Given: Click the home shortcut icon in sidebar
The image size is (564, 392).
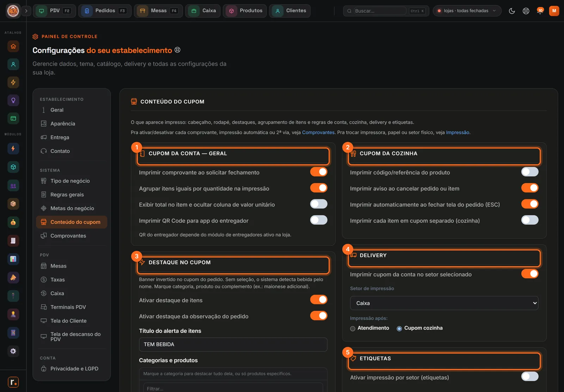Looking at the screenshot, I should (13, 46).
